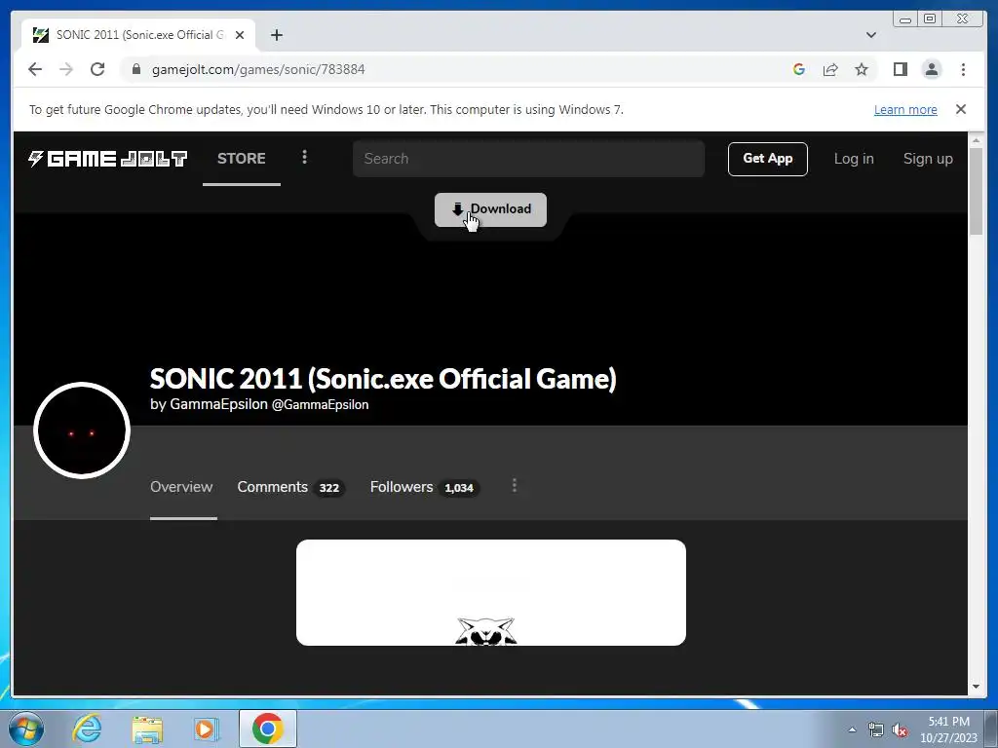Click the Get App button
998x748 pixels.
pyautogui.click(x=768, y=159)
